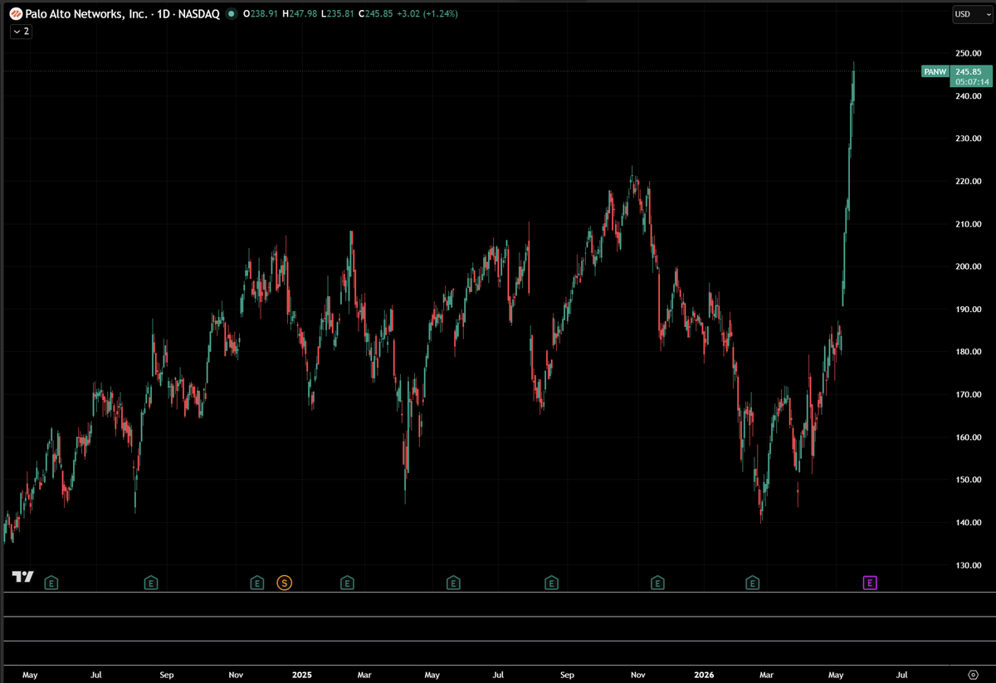Click the 210.00 price axis label

click(969, 224)
